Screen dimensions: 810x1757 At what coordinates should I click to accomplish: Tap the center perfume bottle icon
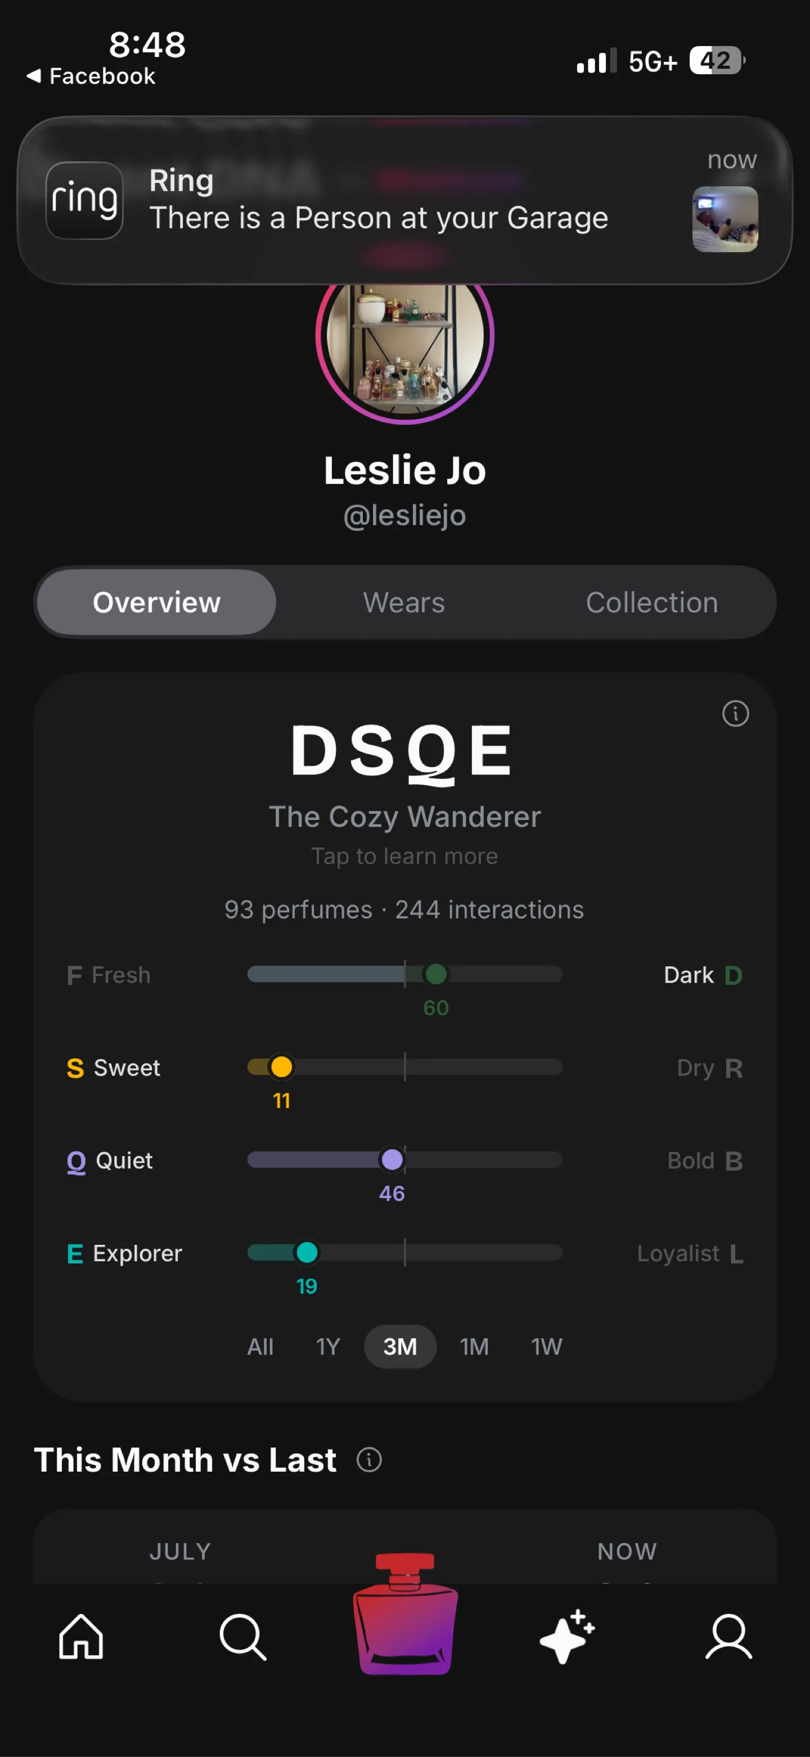pyautogui.click(x=406, y=1613)
